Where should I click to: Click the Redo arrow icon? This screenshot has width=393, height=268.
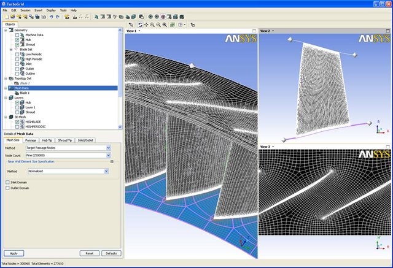click(57, 17)
